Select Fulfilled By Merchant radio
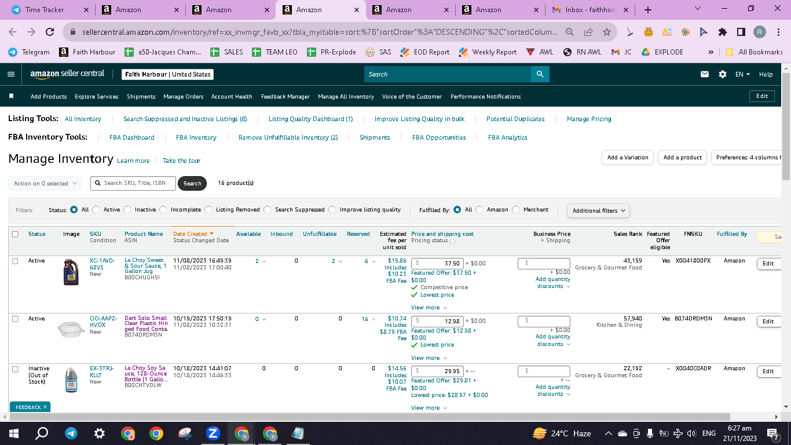Viewport: 791px width, 445px height. pos(516,210)
